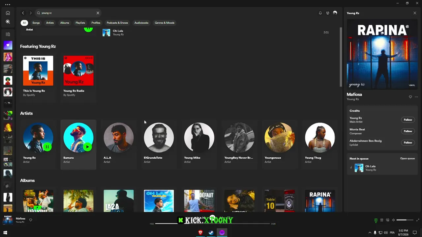
Task: Filter results by Artists
Action: [x=50, y=23]
